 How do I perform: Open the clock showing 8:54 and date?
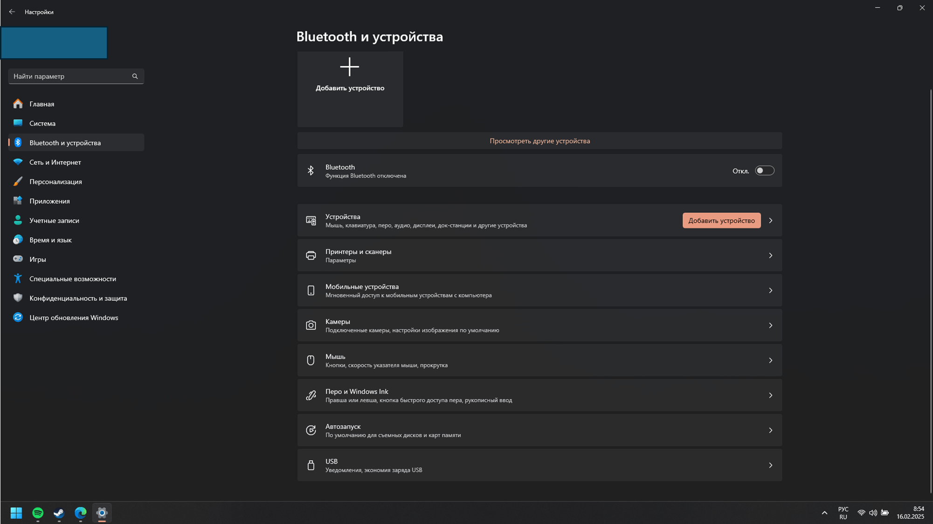pos(910,513)
